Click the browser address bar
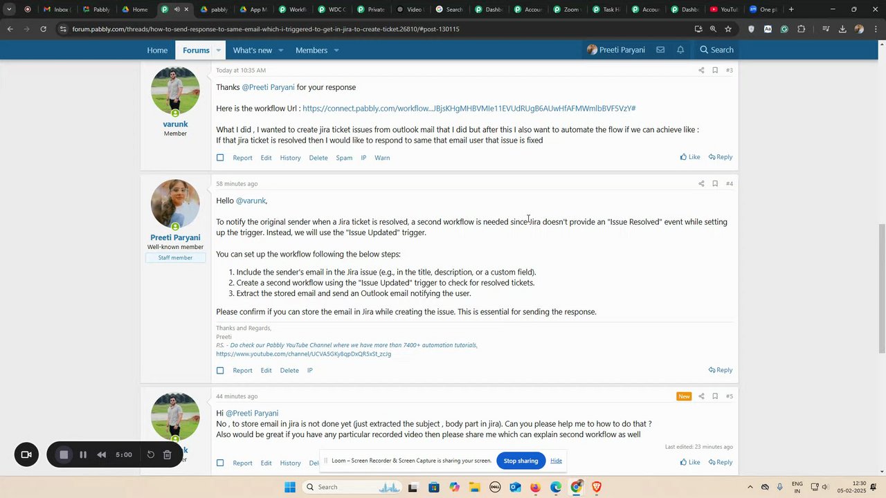Image resolution: width=886 pixels, height=498 pixels. (374, 29)
